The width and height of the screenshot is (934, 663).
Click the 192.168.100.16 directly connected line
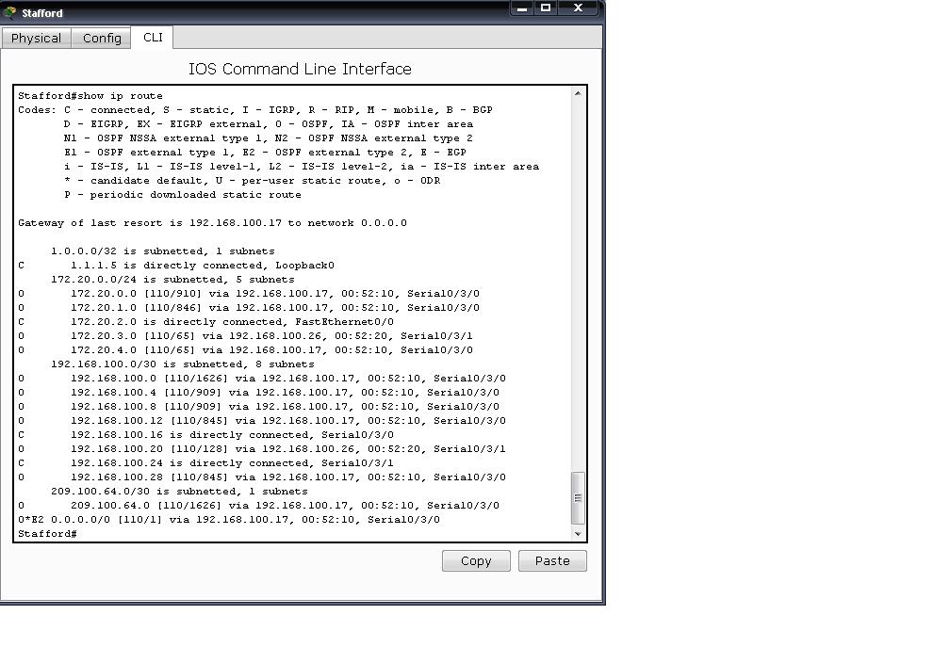click(205, 435)
